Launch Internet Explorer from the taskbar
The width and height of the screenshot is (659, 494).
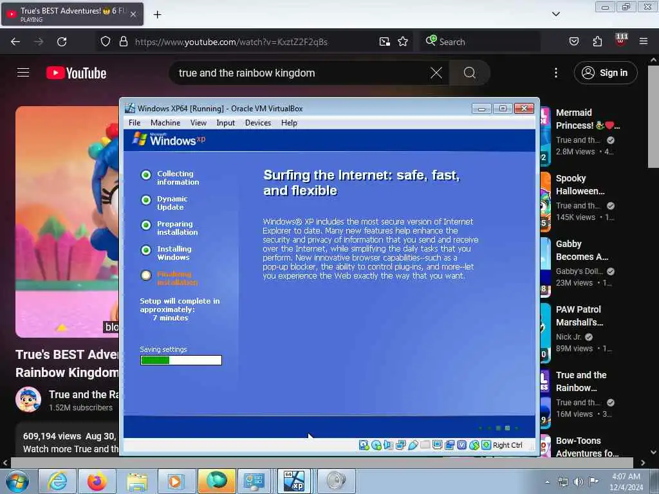click(x=57, y=481)
